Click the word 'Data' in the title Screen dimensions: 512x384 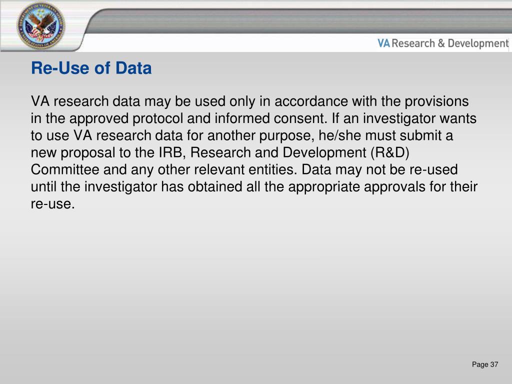click(133, 68)
